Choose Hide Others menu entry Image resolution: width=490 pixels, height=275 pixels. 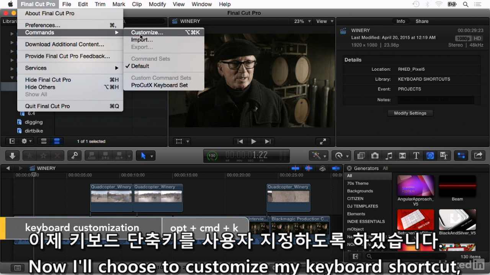pos(70,87)
